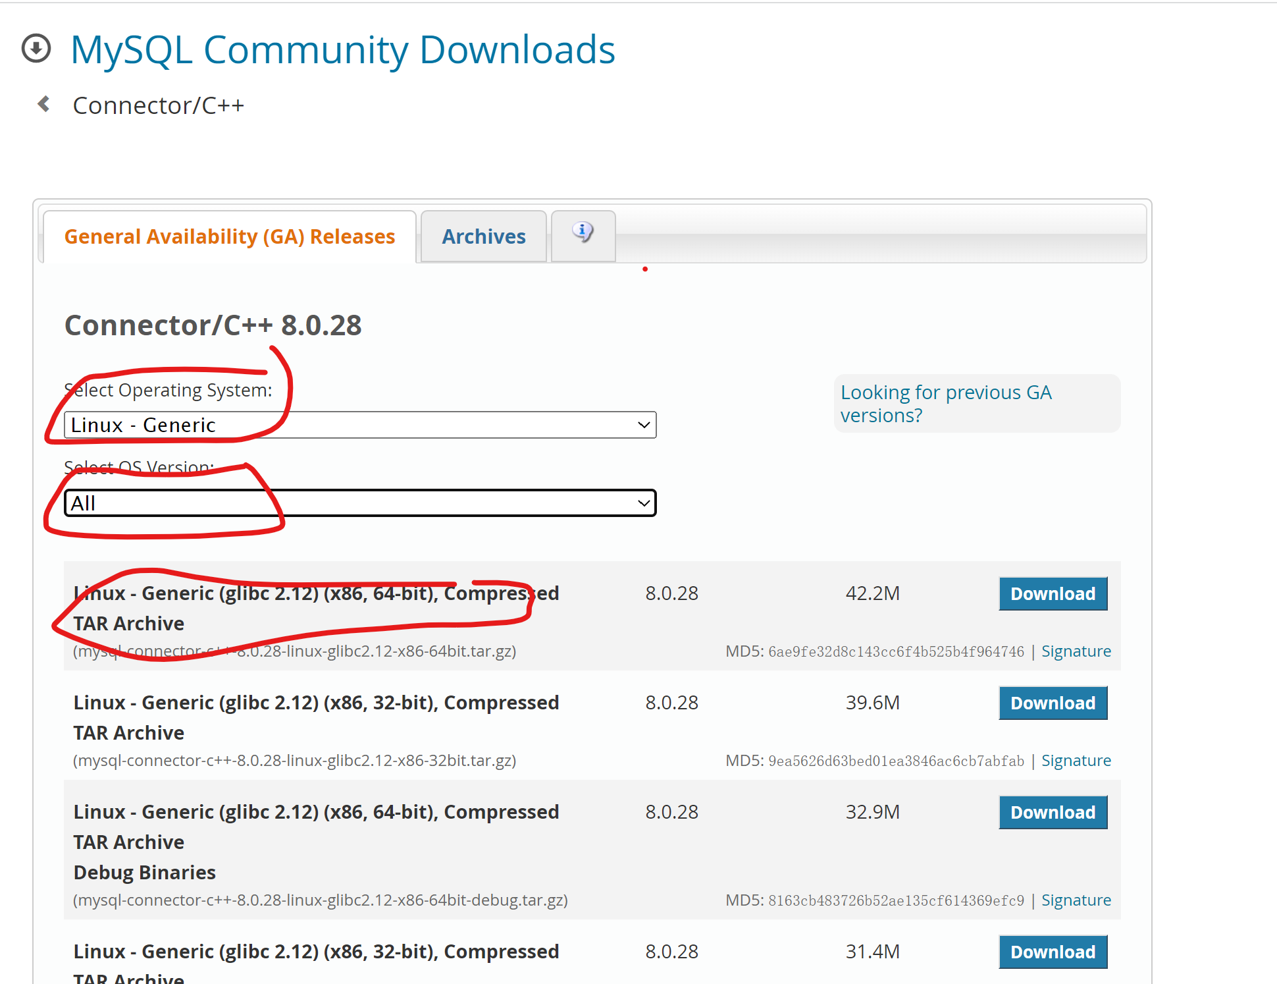Download the 42.2M 64-bit TAR archive

click(1052, 593)
